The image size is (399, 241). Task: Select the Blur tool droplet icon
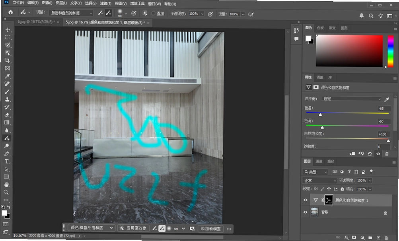coord(7,130)
